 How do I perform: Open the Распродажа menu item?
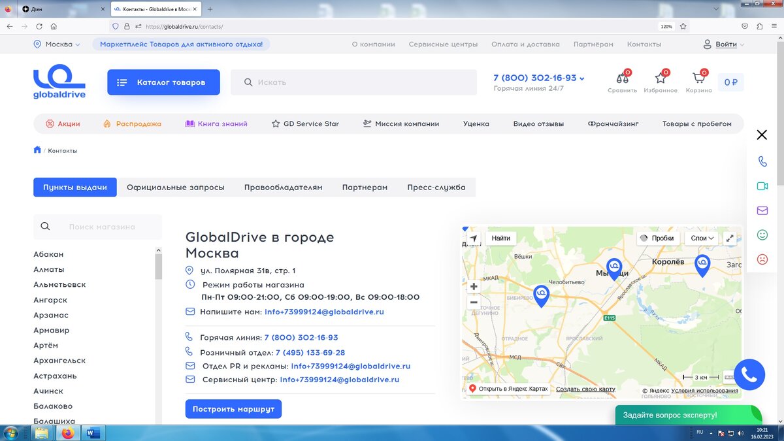pyautogui.click(x=132, y=123)
